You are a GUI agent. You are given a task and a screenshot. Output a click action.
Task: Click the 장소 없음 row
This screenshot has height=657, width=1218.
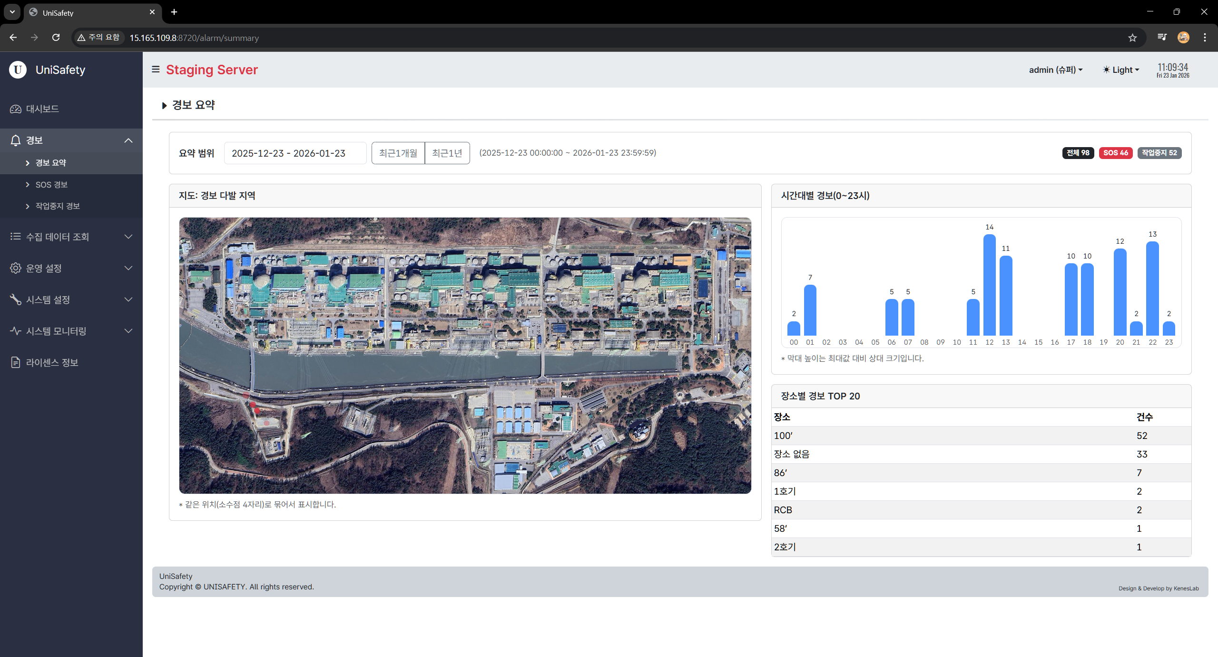point(981,454)
